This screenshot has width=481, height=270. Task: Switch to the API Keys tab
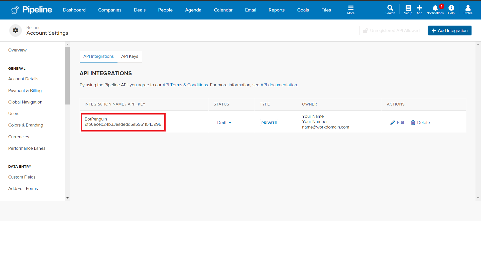click(x=130, y=56)
